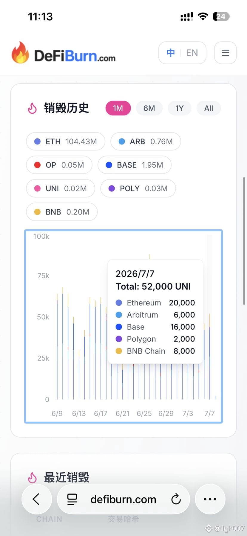The width and height of the screenshot is (247, 536).
Task: Tap the browser back arrow
Action: click(36, 499)
